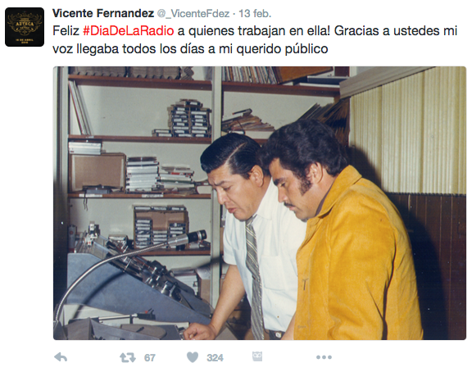Image resolution: width=472 pixels, height=372 pixels.
Task: Click the tweet text mentioning querido público
Action: tap(190, 49)
